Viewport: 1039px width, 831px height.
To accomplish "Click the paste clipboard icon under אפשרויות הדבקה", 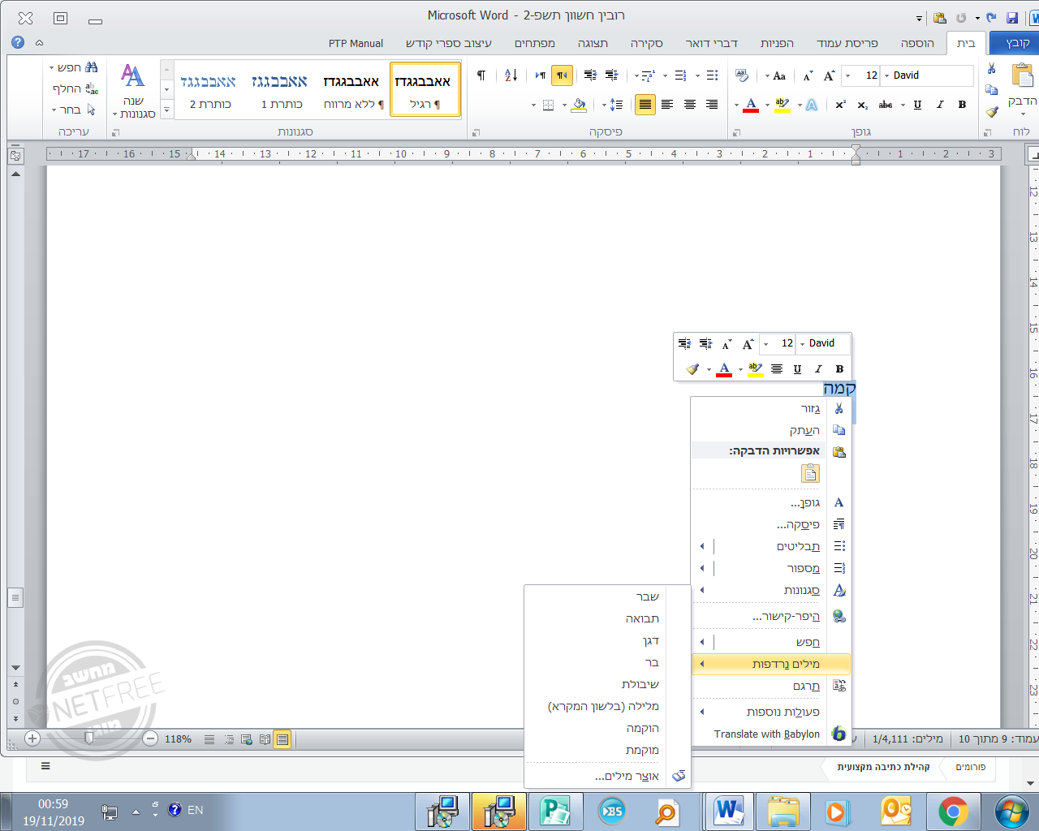I will 809,473.
